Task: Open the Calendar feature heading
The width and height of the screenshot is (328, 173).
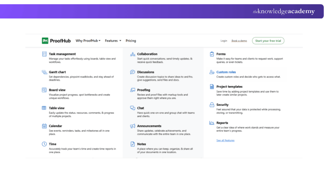Action: 56,126
